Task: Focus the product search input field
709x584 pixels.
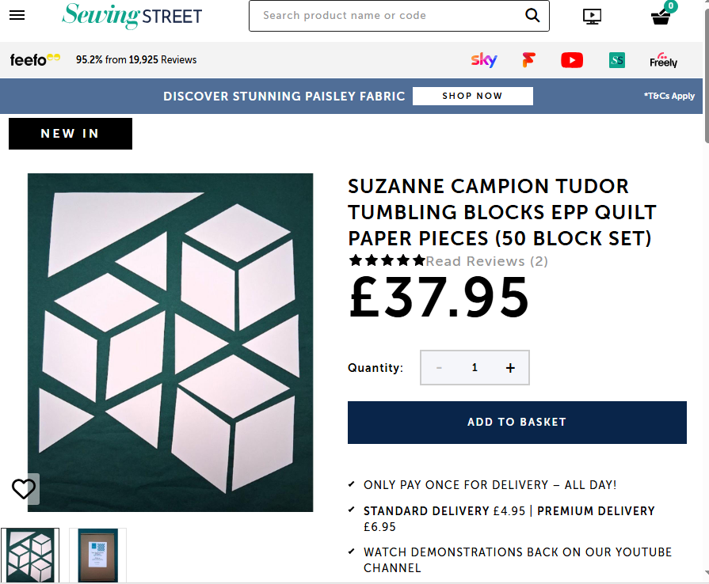Action: coord(388,16)
